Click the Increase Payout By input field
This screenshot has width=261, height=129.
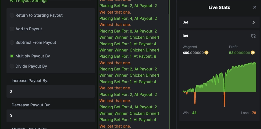(x=51, y=91)
